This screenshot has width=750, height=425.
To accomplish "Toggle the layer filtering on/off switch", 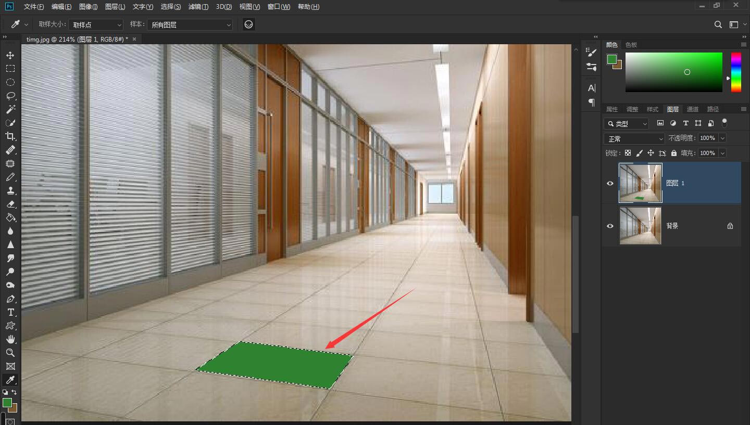I will [x=724, y=123].
